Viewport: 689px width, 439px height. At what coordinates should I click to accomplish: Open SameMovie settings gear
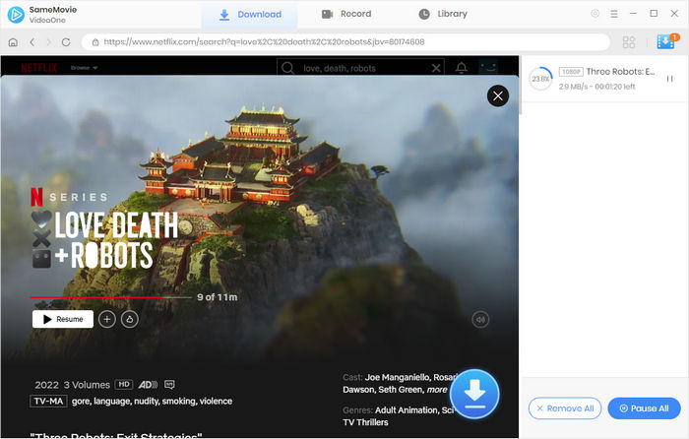pos(595,14)
